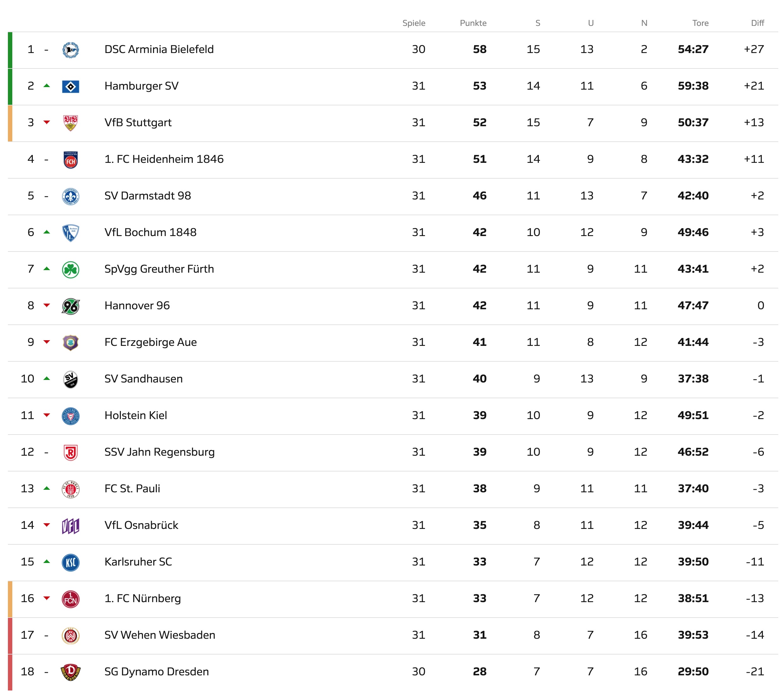Click the SpVgg Greuther Fürth cloverleaf icon

pos(71,270)
